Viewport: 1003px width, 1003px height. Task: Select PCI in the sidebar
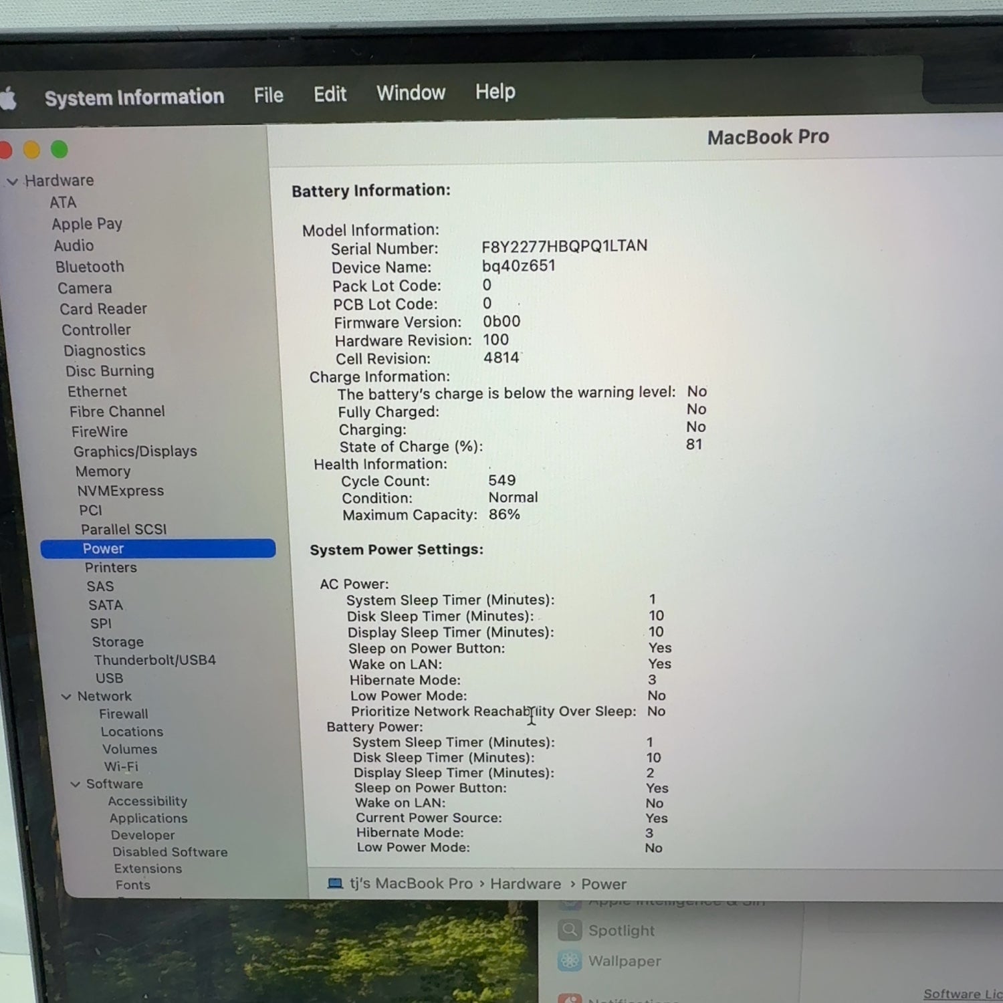coord(90,510)
